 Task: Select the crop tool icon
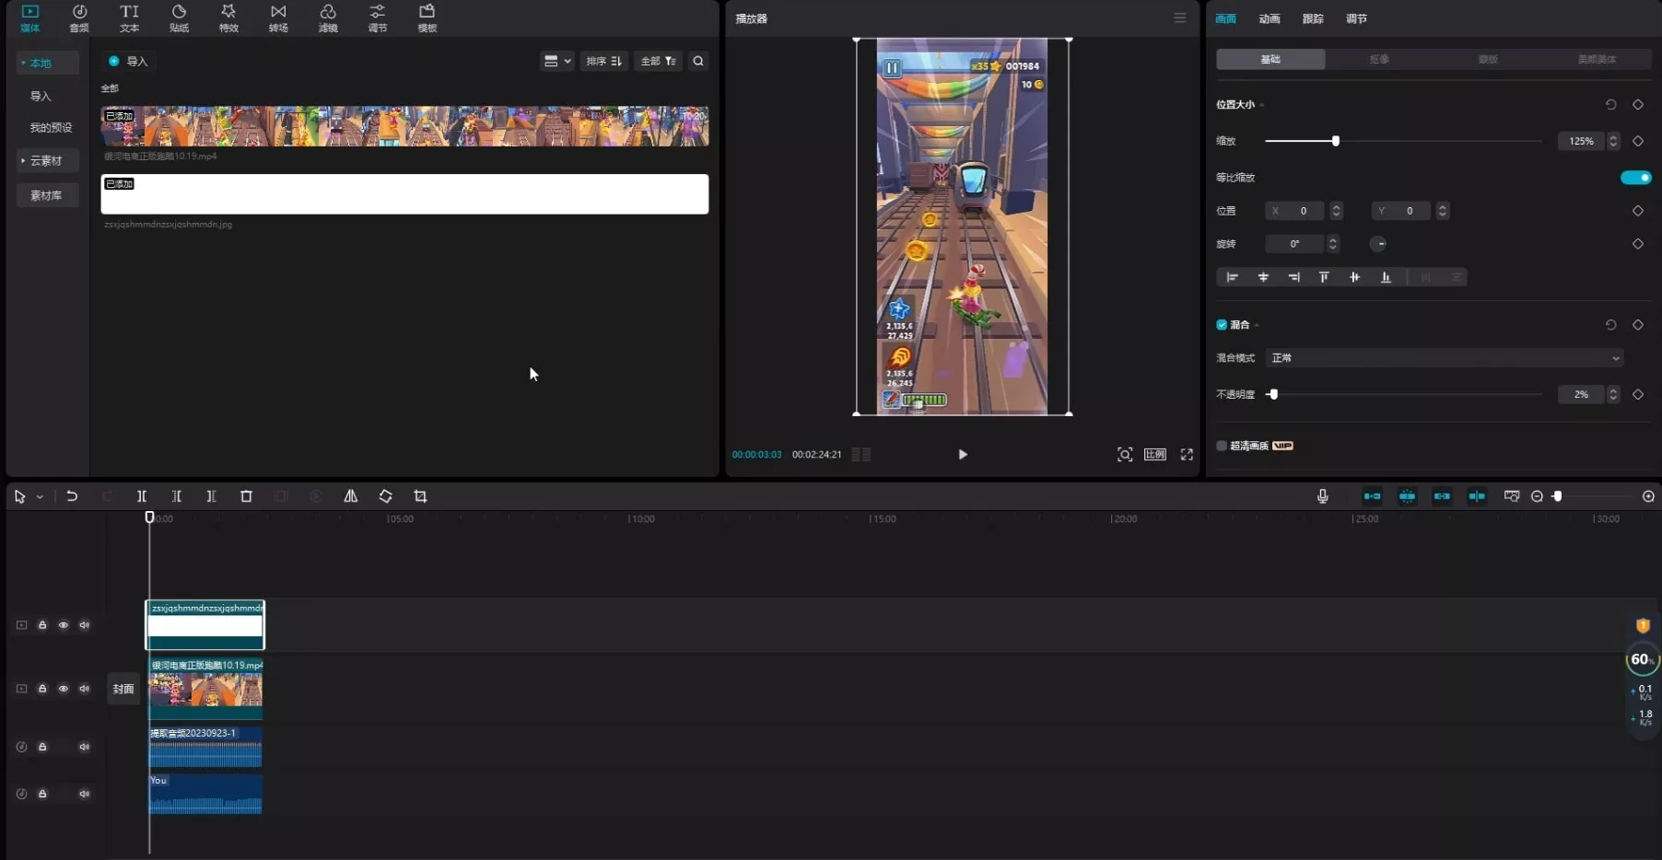421,496
